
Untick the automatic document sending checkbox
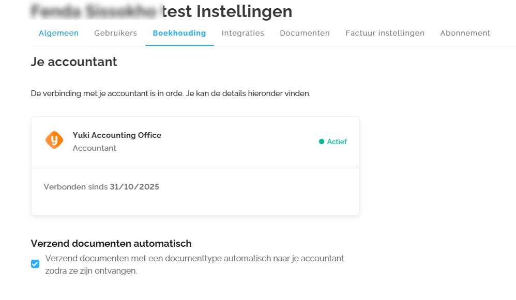click(35, 264)
